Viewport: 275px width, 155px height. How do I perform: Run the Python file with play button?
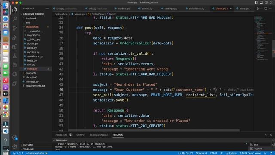(258, 9)
